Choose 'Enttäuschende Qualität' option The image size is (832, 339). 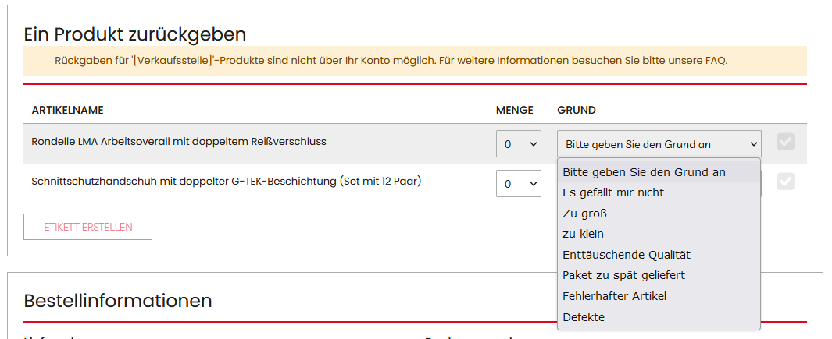click(x=659, y=255)
